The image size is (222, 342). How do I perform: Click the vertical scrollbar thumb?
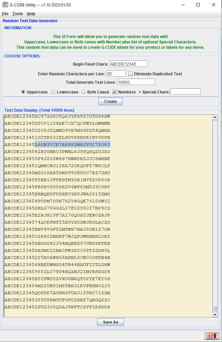[215, 309]
